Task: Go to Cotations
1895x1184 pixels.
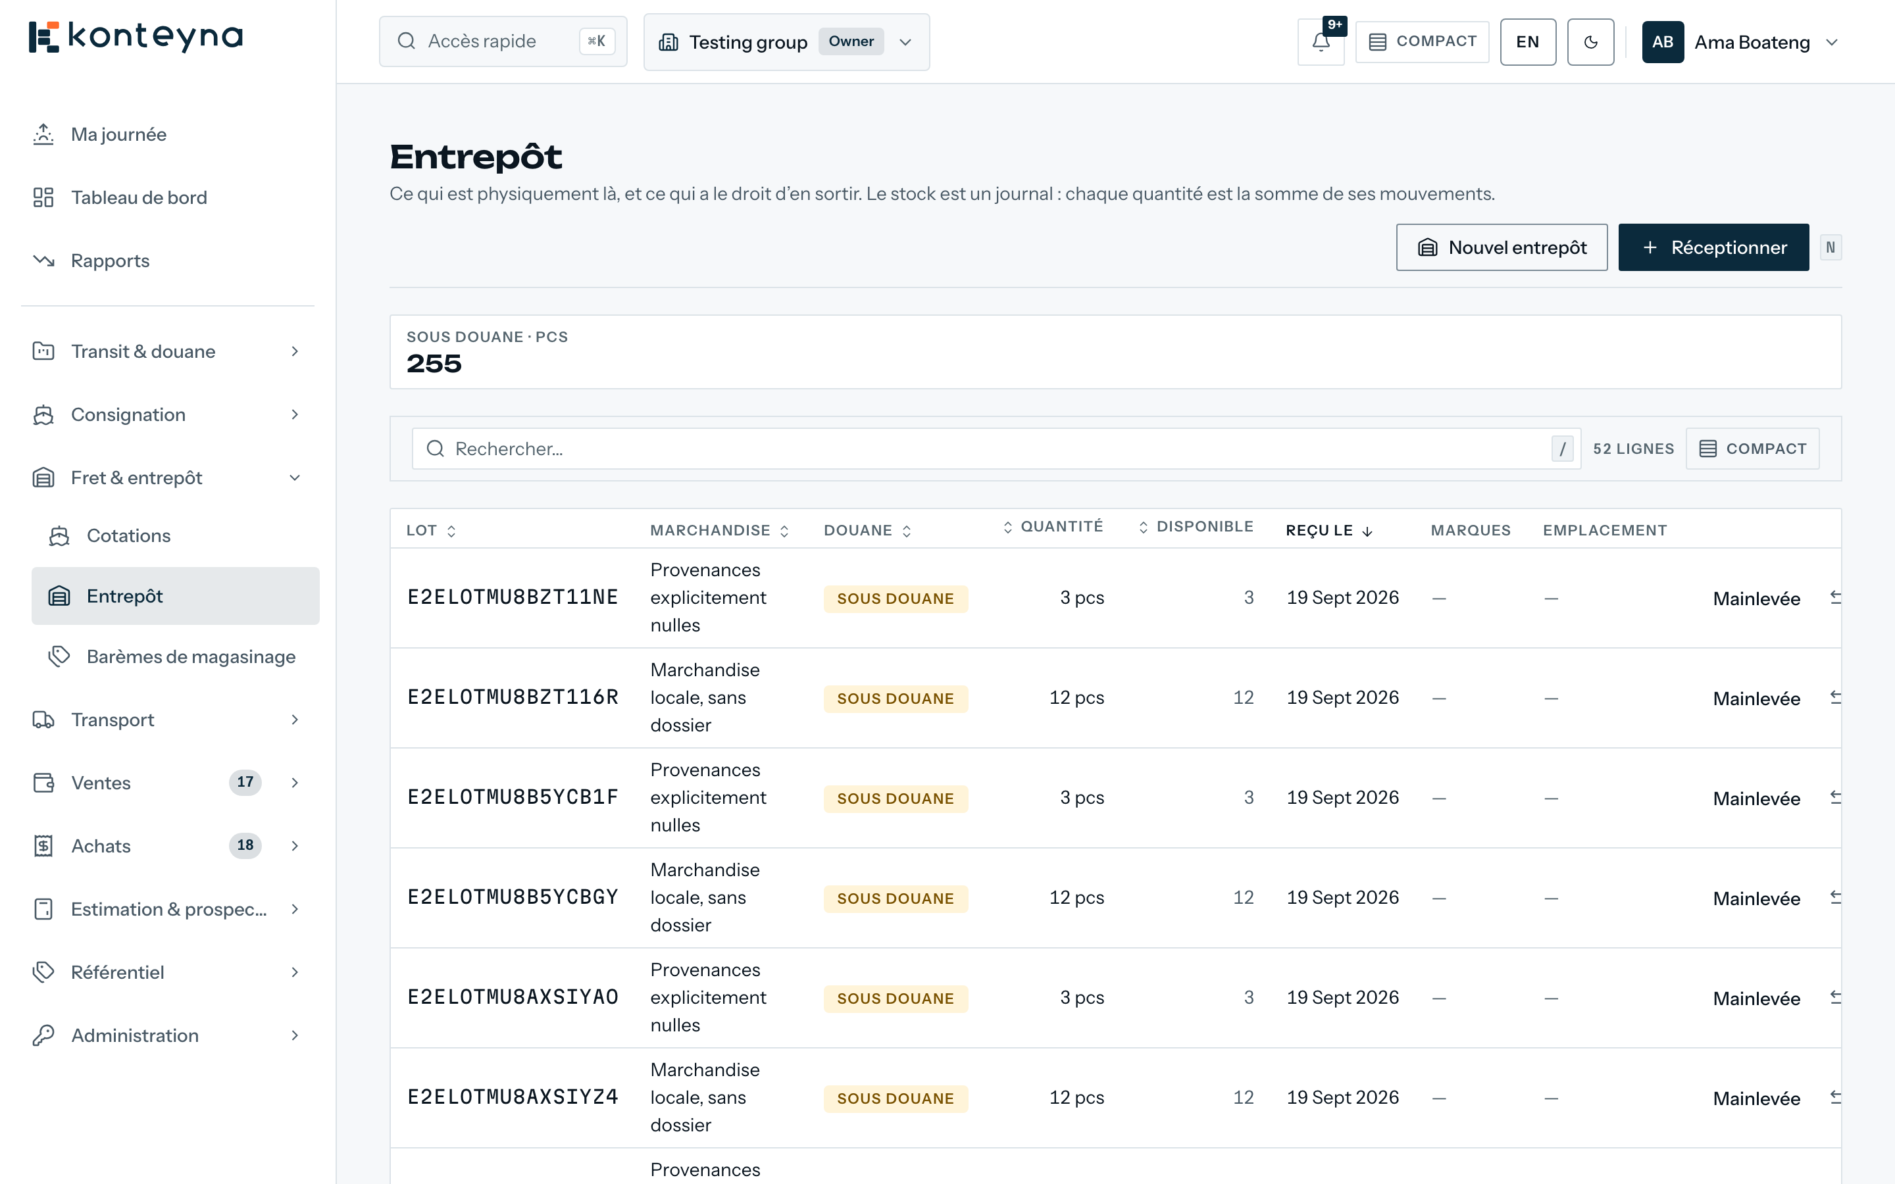Action: coord(176,535)
